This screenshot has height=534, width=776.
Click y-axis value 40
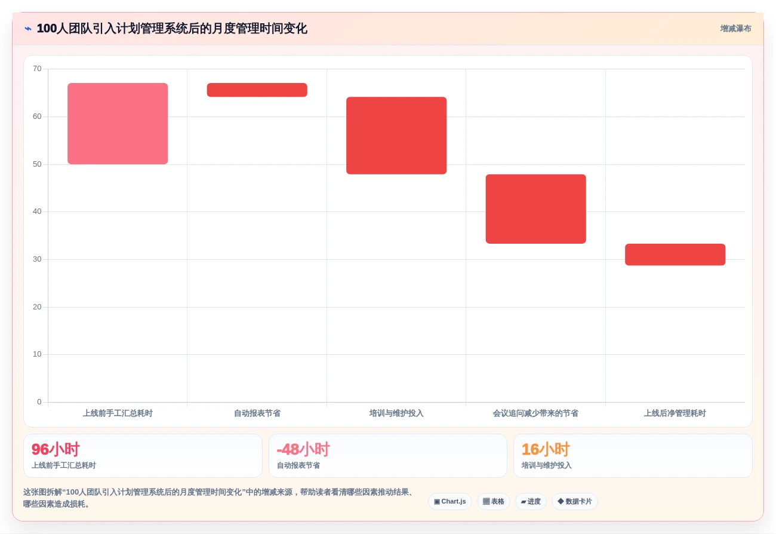(x=37, y=211)
